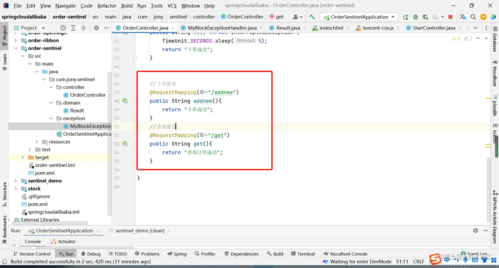Click the OrderController breadcrumb in navigation bar

pos(242,17)
